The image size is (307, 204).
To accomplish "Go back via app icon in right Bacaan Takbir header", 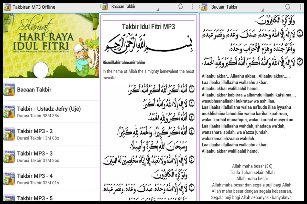I will [204, 7].
